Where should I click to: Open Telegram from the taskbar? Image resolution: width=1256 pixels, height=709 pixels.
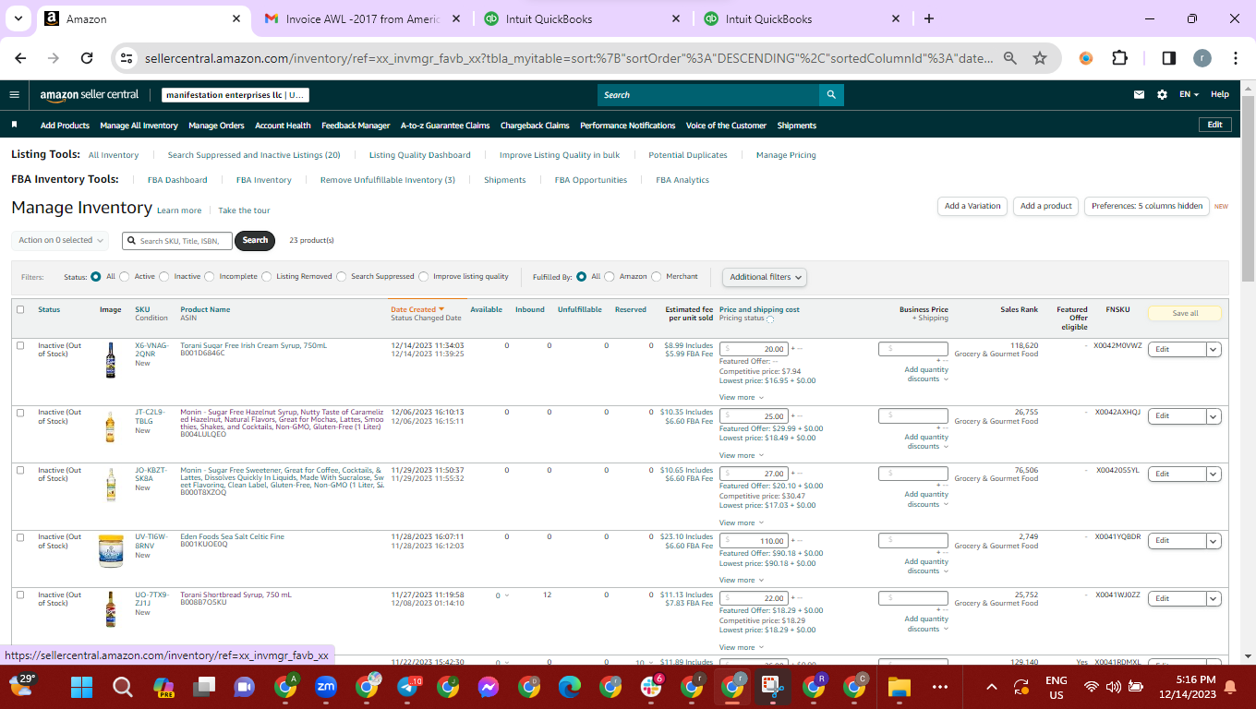click(x=407, y=687)
